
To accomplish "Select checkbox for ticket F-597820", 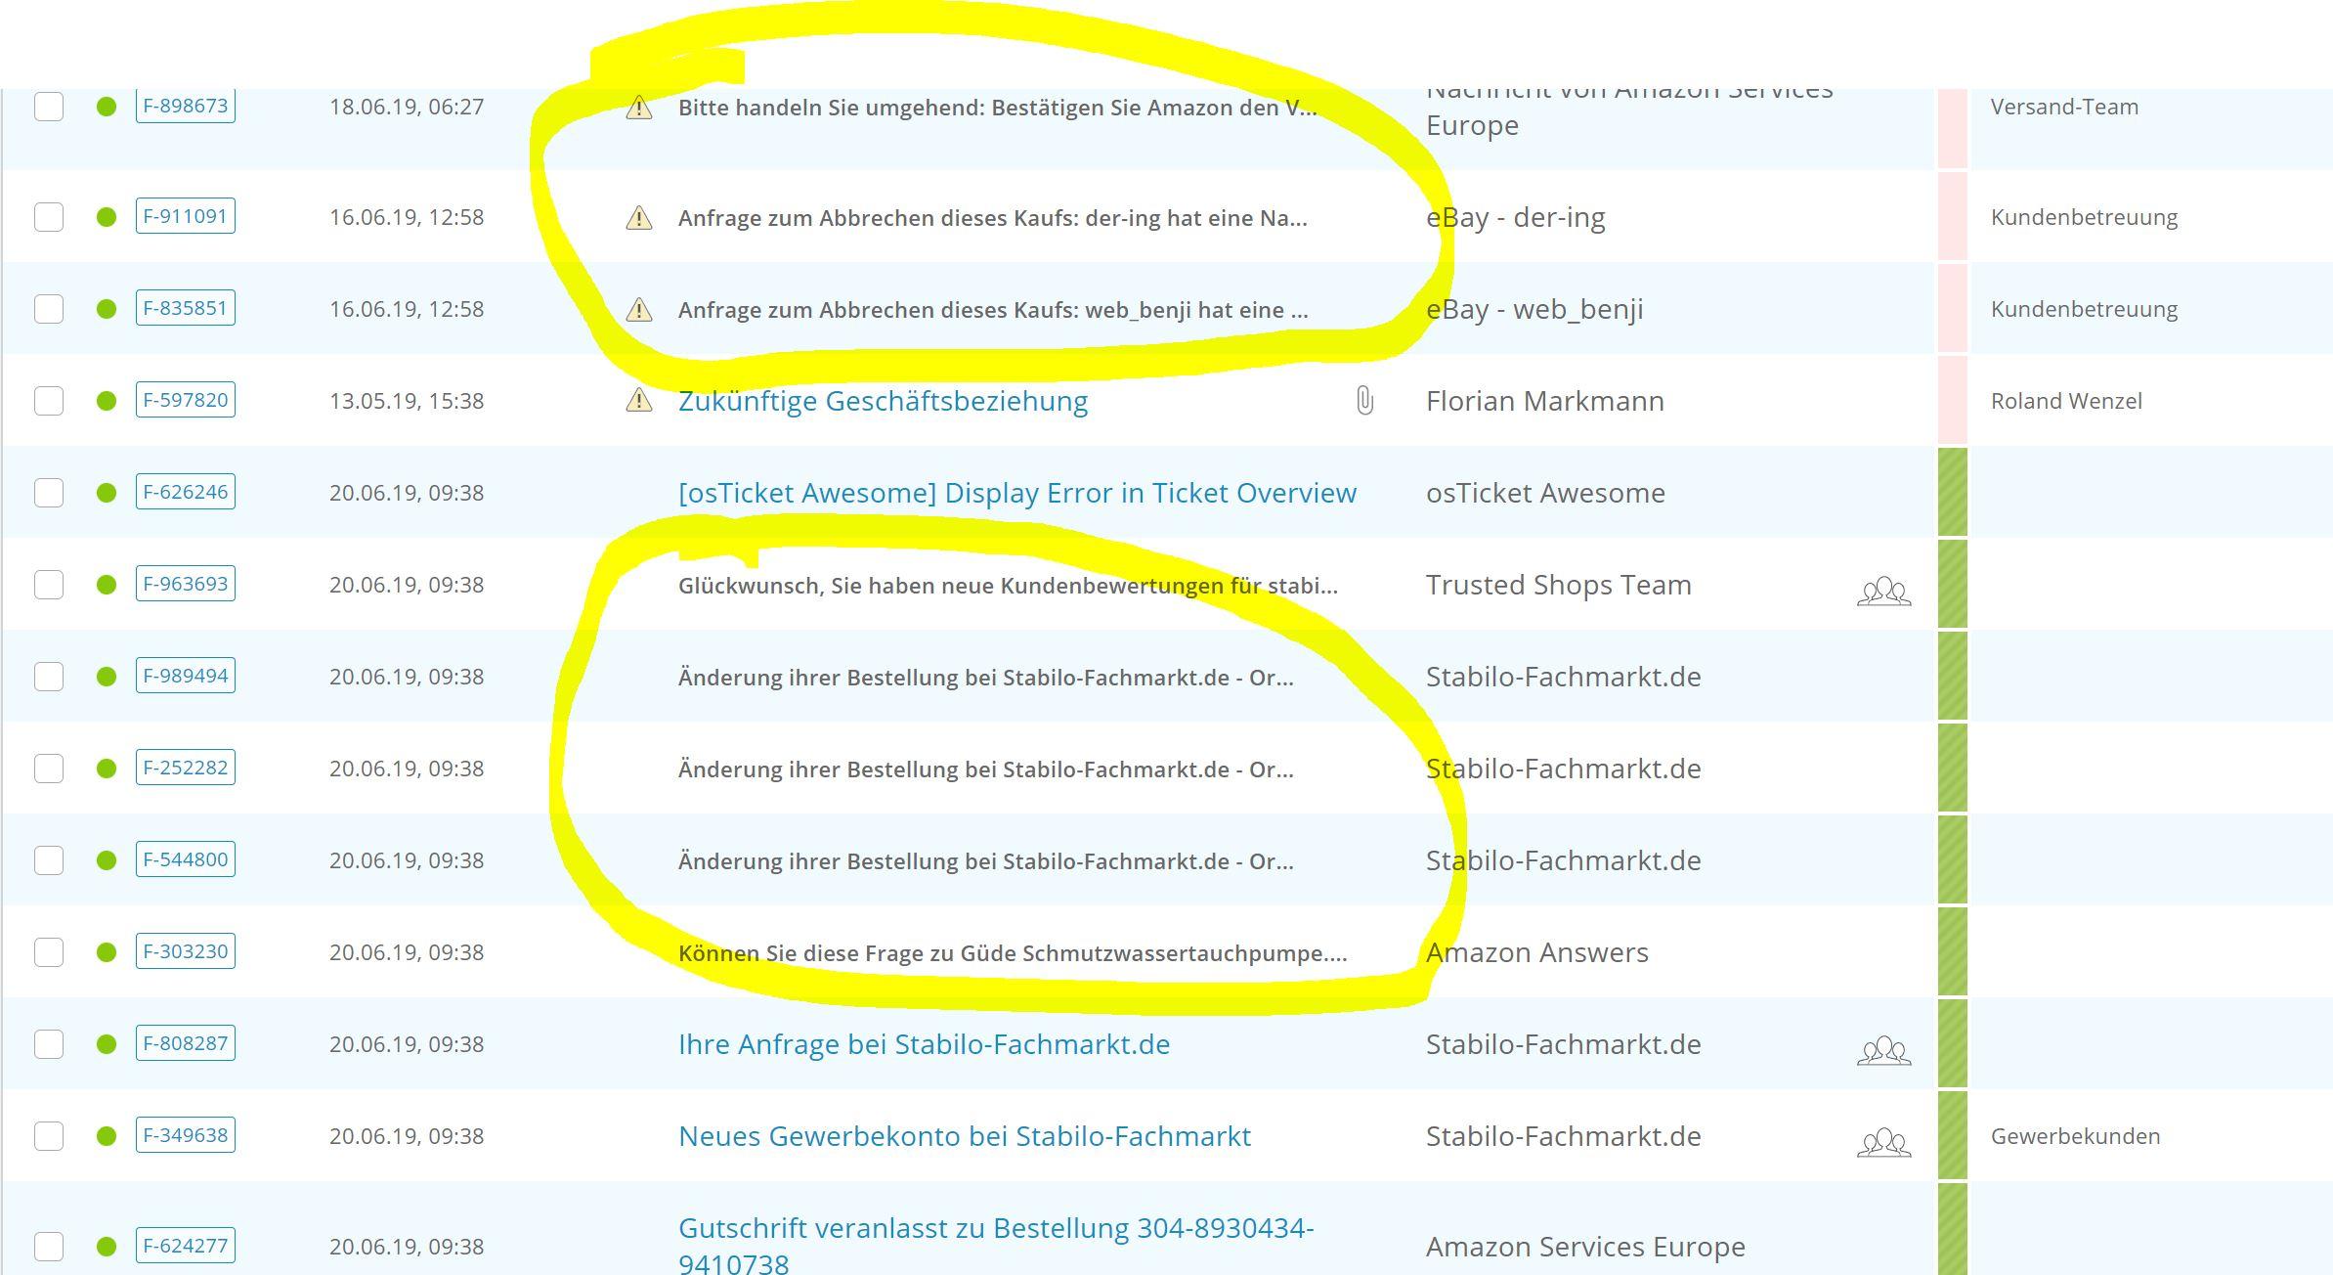I will click(x=49, y=401).
